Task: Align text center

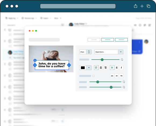Action: click(x=101, y=68)
